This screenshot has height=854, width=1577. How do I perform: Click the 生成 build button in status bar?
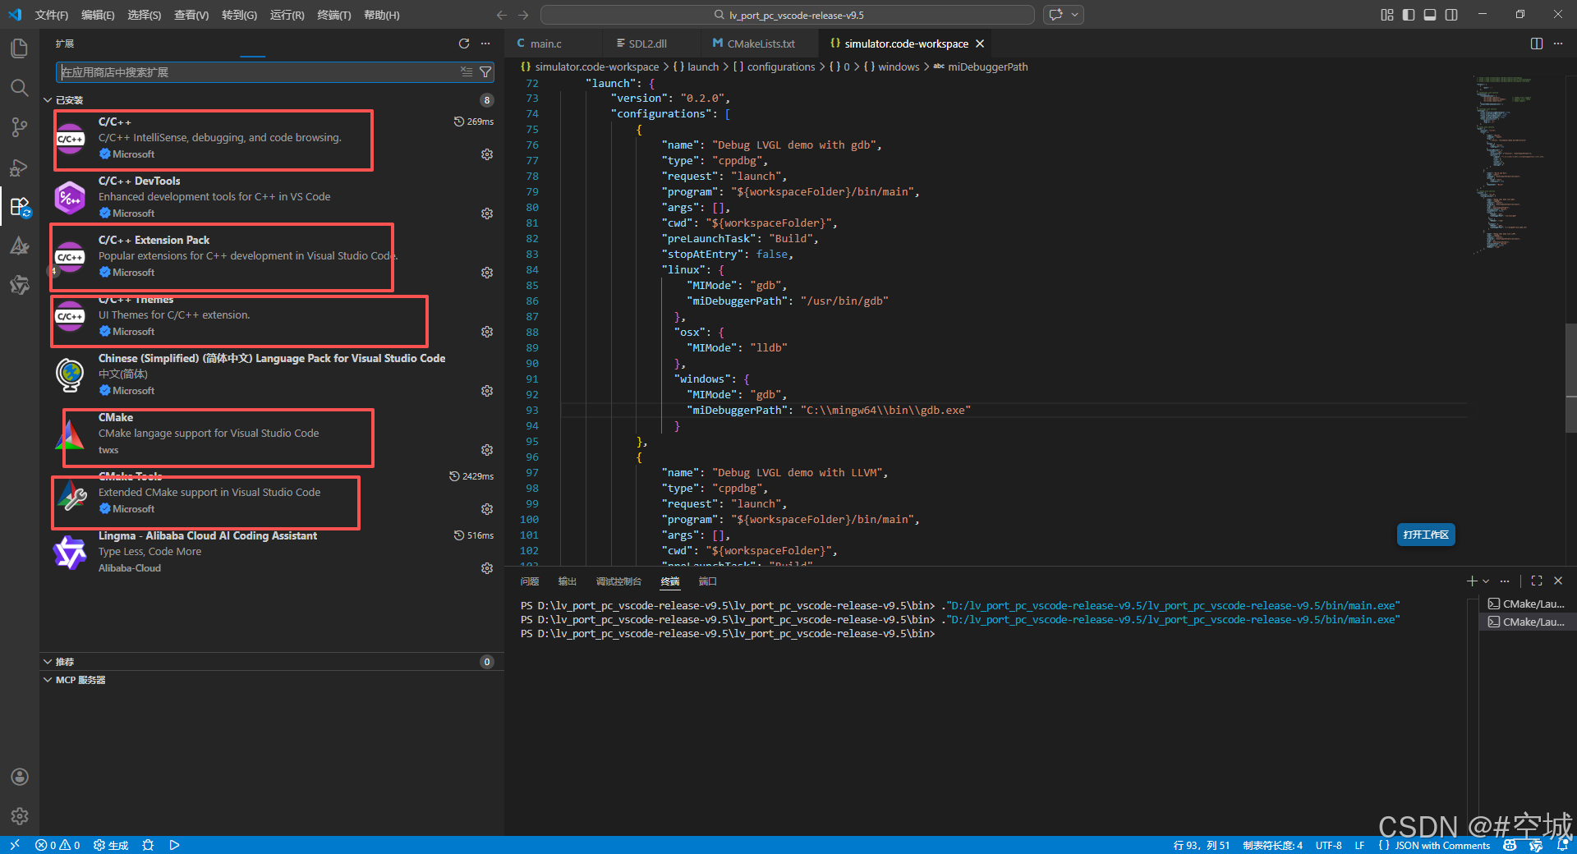(x=111, y=845)
